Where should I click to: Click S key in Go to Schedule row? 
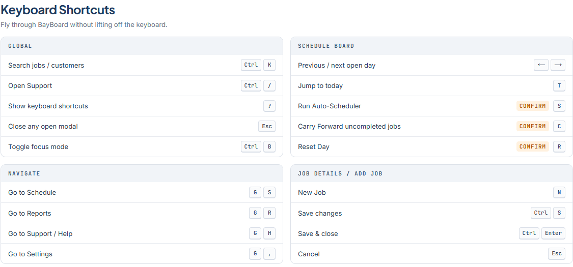pos(269,192)
